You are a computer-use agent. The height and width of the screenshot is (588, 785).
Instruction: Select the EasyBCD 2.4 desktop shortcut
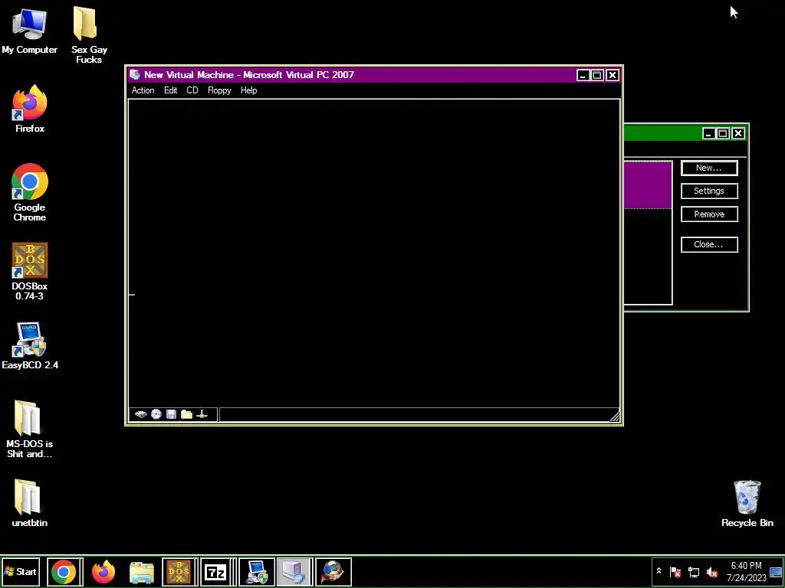30,346
